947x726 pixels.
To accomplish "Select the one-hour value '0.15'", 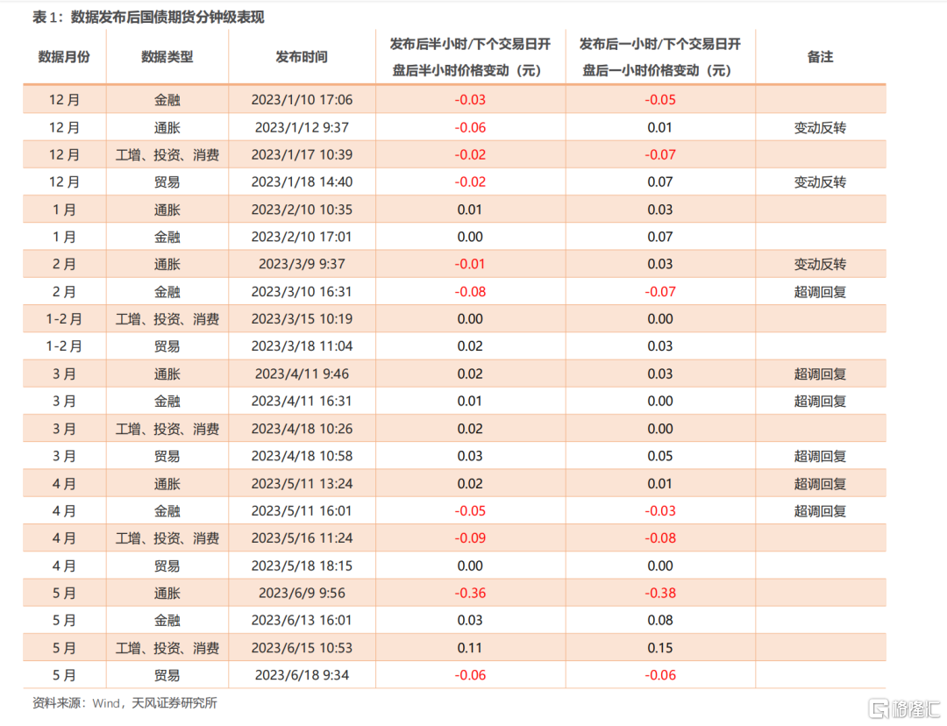I will 659,648.
